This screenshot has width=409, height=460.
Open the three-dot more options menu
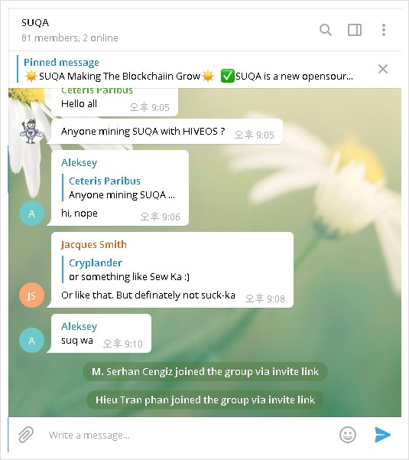coord(384,30)
